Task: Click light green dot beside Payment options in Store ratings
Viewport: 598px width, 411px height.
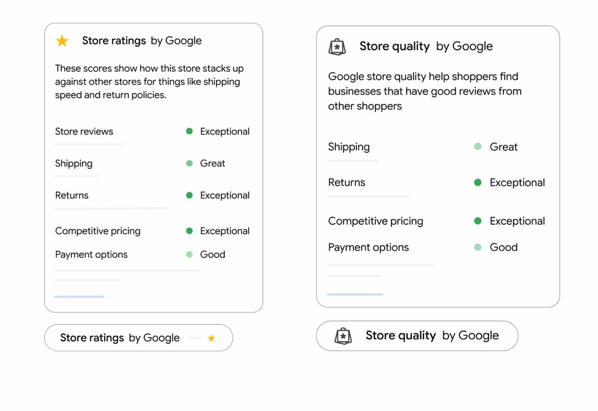Action: click(x=190, y=254)
